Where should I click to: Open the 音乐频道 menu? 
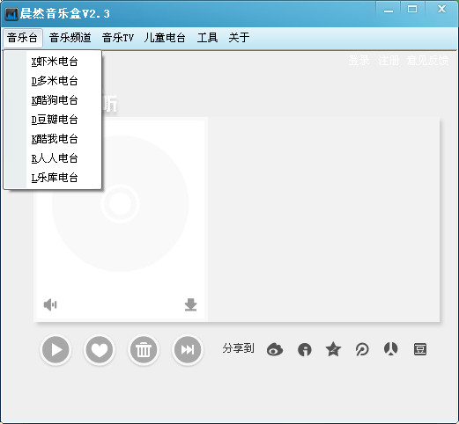pos(70,38)
